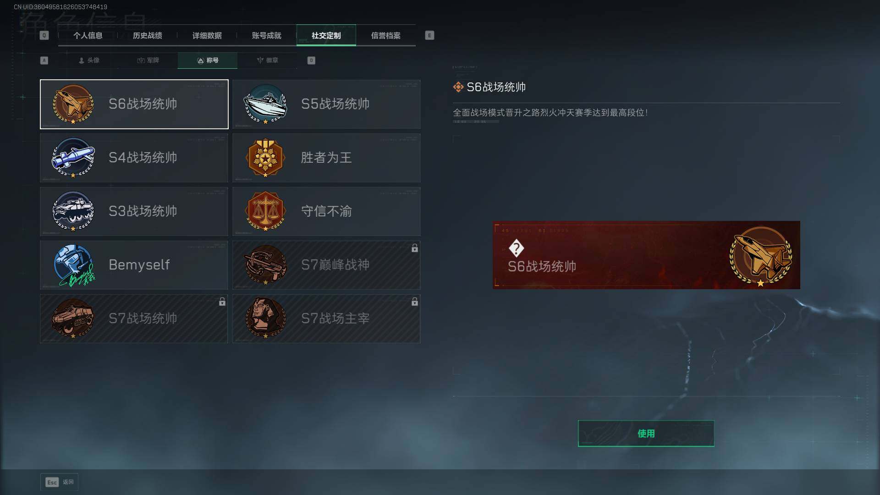Select the S3战场统帅 tank badge icon
This screenshot has width=880, height=495.
coord(73,211)
